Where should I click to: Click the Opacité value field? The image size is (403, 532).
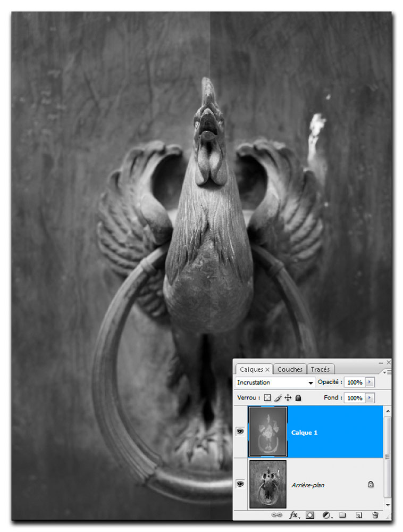pyautogui.click(x=355, y=383)
